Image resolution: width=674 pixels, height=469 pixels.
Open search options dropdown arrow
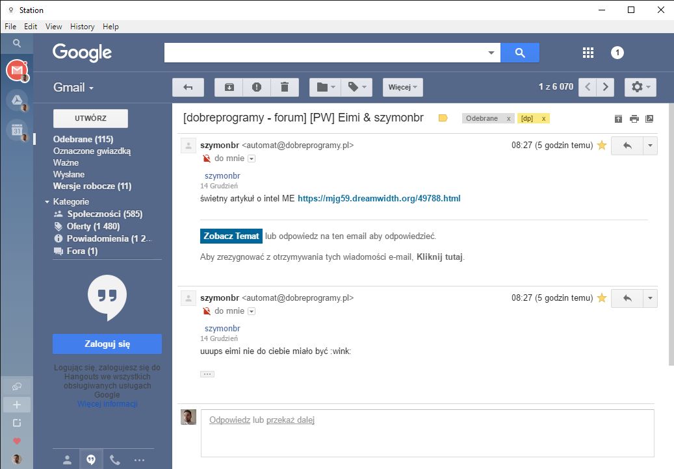click(491, 53)
